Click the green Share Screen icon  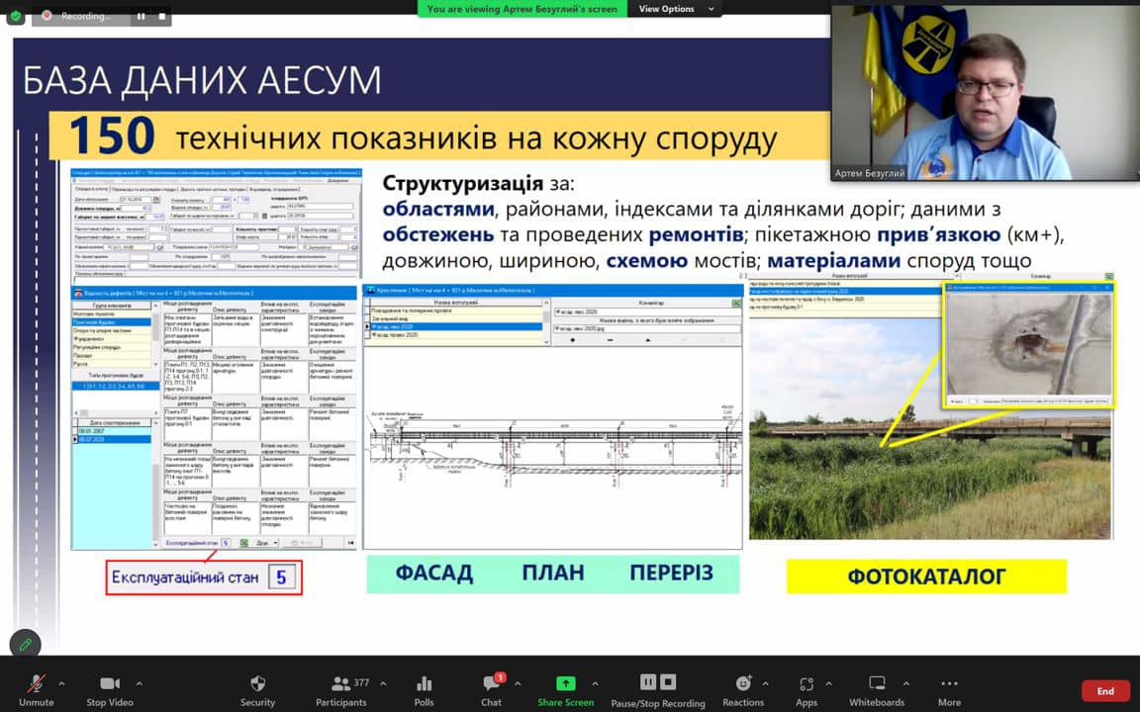tap(565, 683)
